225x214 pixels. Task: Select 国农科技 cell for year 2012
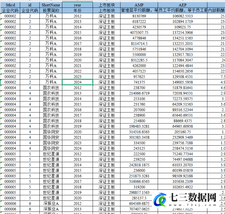point(51,88)
